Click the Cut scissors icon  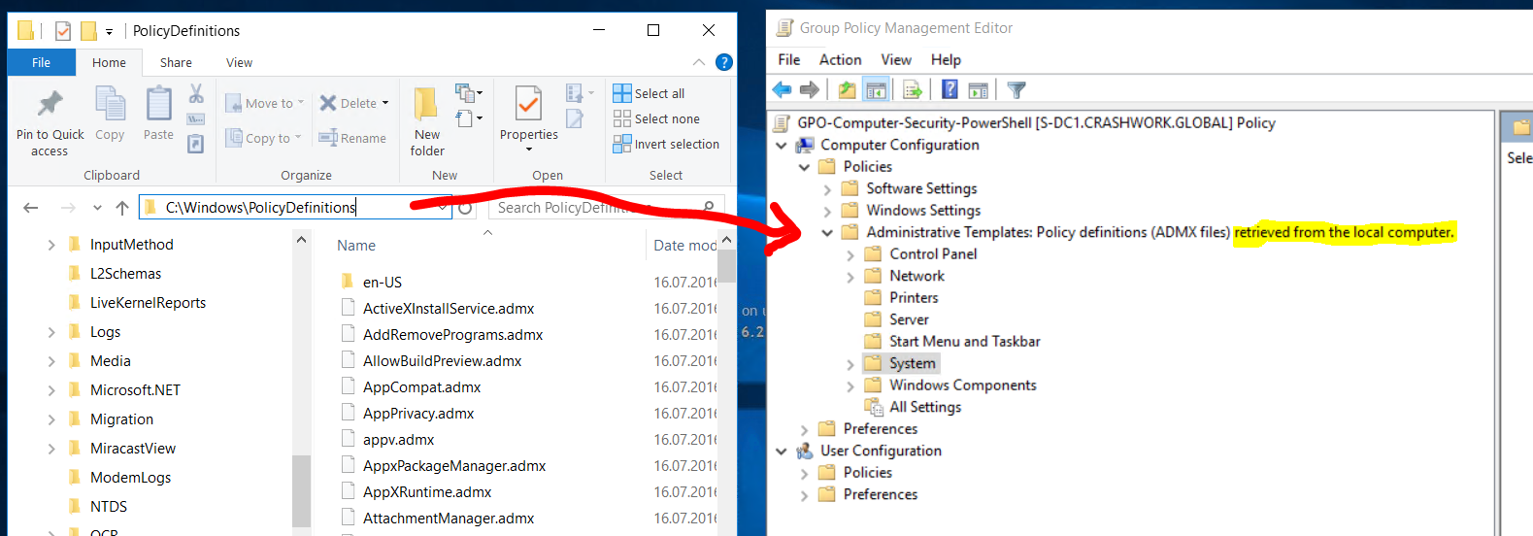[196, 93]
